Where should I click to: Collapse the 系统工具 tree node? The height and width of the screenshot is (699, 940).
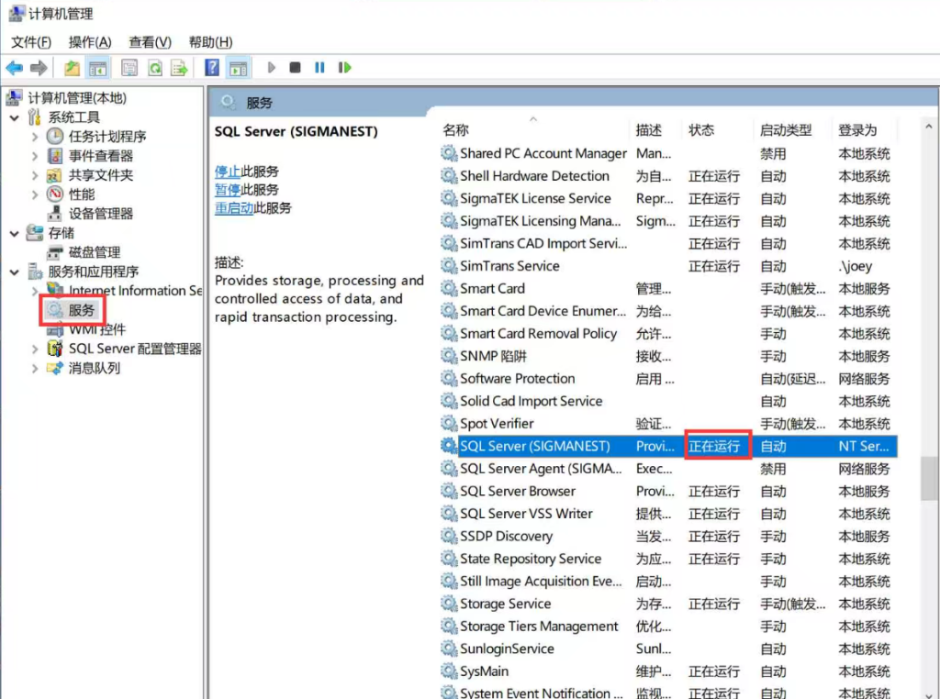tap(15, 117)
